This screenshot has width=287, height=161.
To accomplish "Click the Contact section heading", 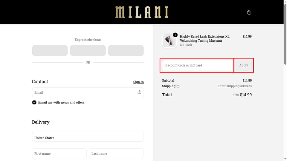I will [x=40, y=82].
